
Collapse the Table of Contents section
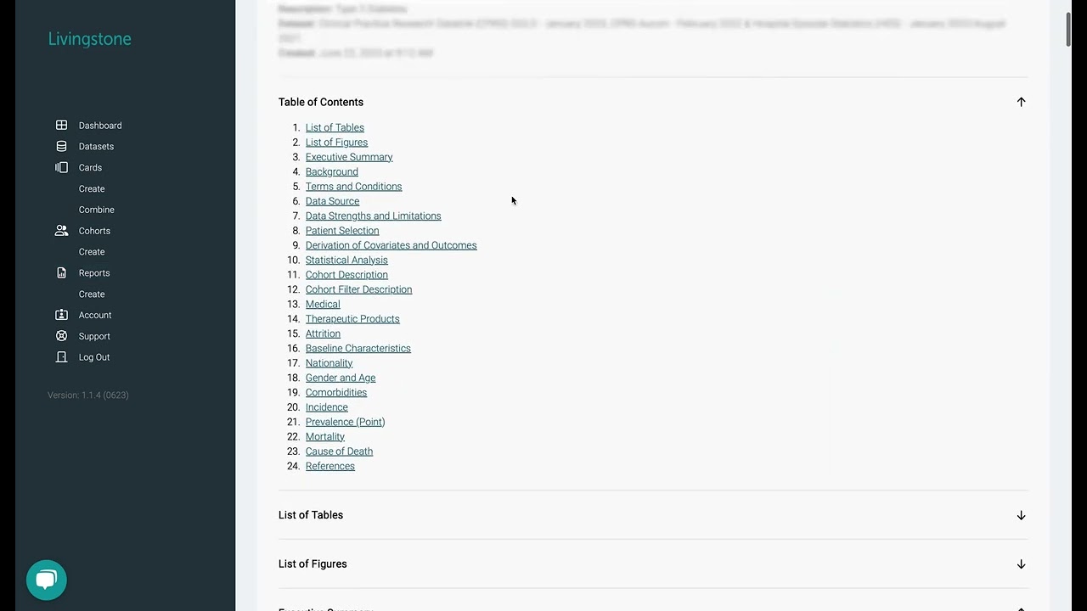(1021, 102)
